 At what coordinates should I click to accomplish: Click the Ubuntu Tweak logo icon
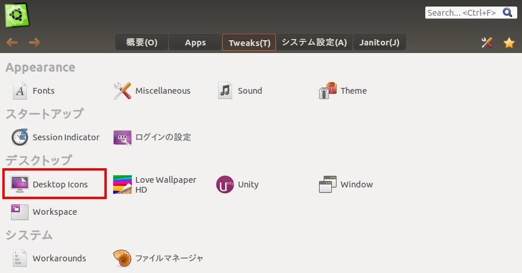tap(17, 15)
